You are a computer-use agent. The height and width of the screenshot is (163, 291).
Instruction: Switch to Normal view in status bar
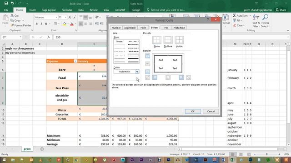click(x=232, y=154)
